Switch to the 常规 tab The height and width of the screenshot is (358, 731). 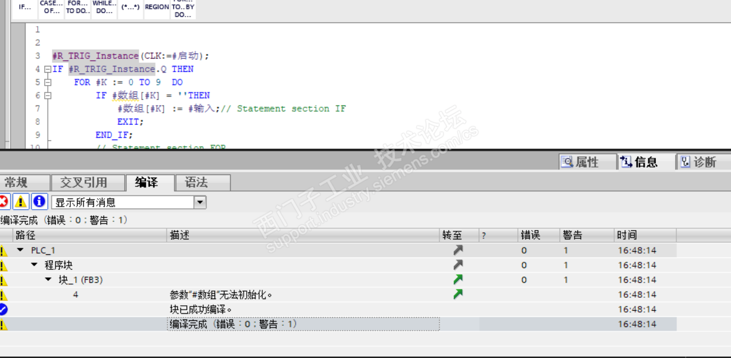point(24,182)
